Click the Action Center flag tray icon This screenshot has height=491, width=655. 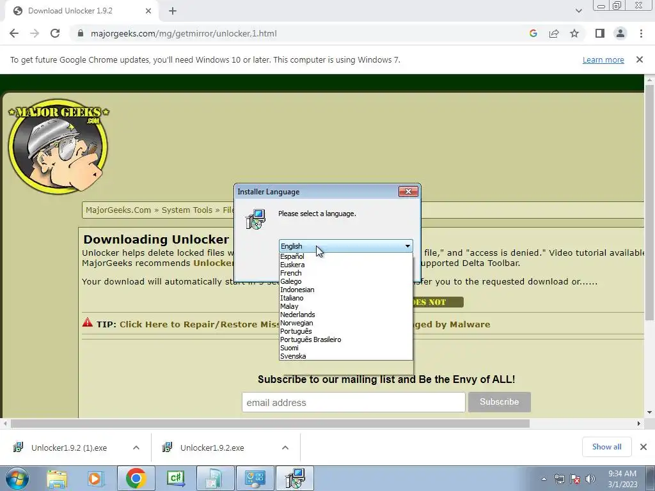click(x=575, y=479)
